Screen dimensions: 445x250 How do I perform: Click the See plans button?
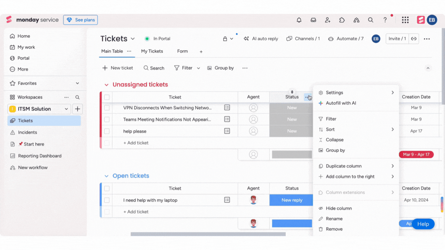click(x=80, y=20)
